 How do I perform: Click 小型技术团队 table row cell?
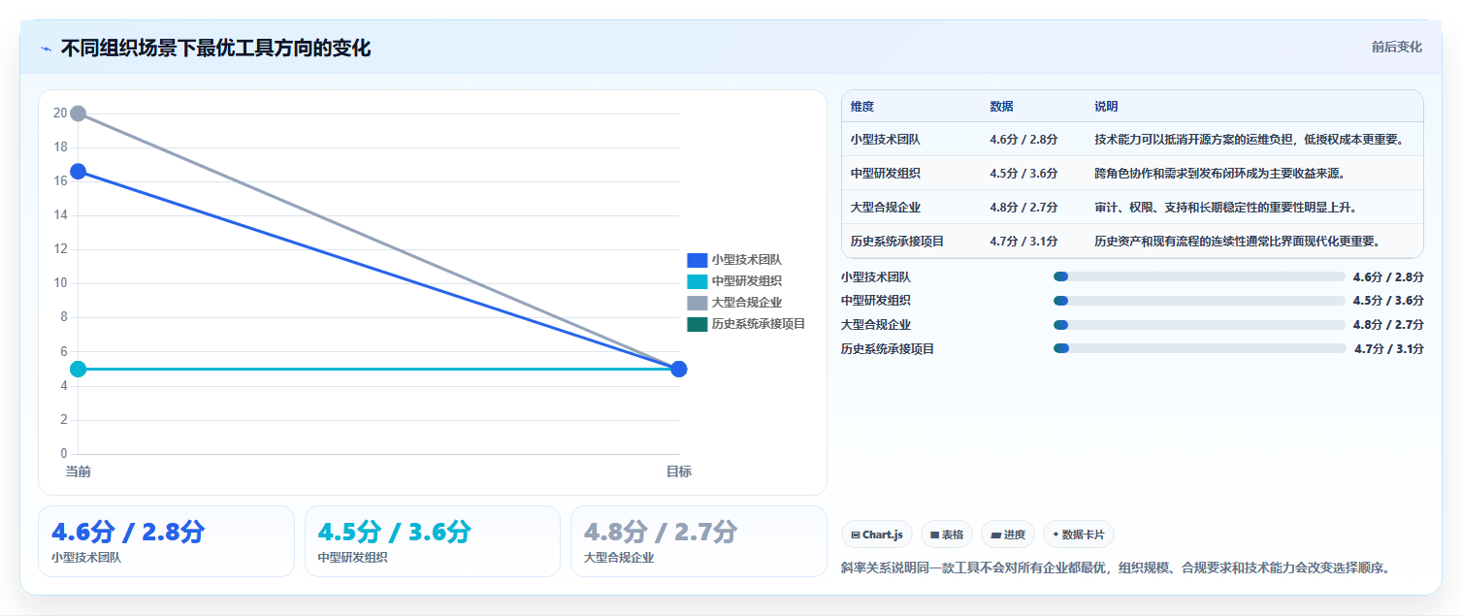(x=886, y=140)
